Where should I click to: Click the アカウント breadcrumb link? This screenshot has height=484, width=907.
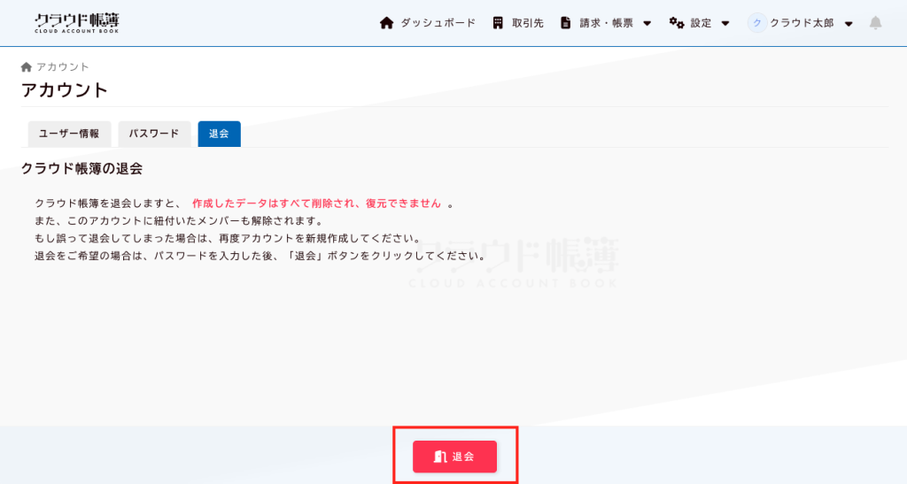(x=63, y=67)
